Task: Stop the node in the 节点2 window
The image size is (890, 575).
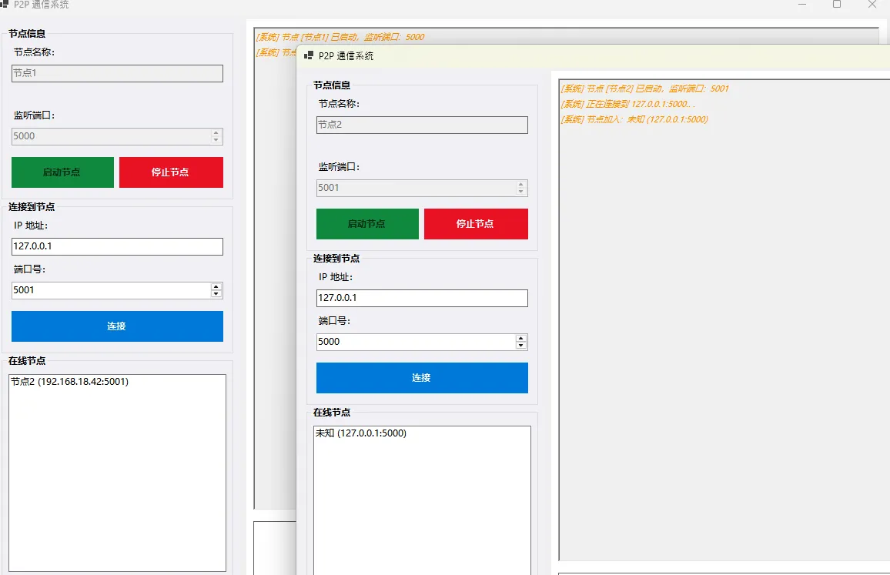Action: 476,224
